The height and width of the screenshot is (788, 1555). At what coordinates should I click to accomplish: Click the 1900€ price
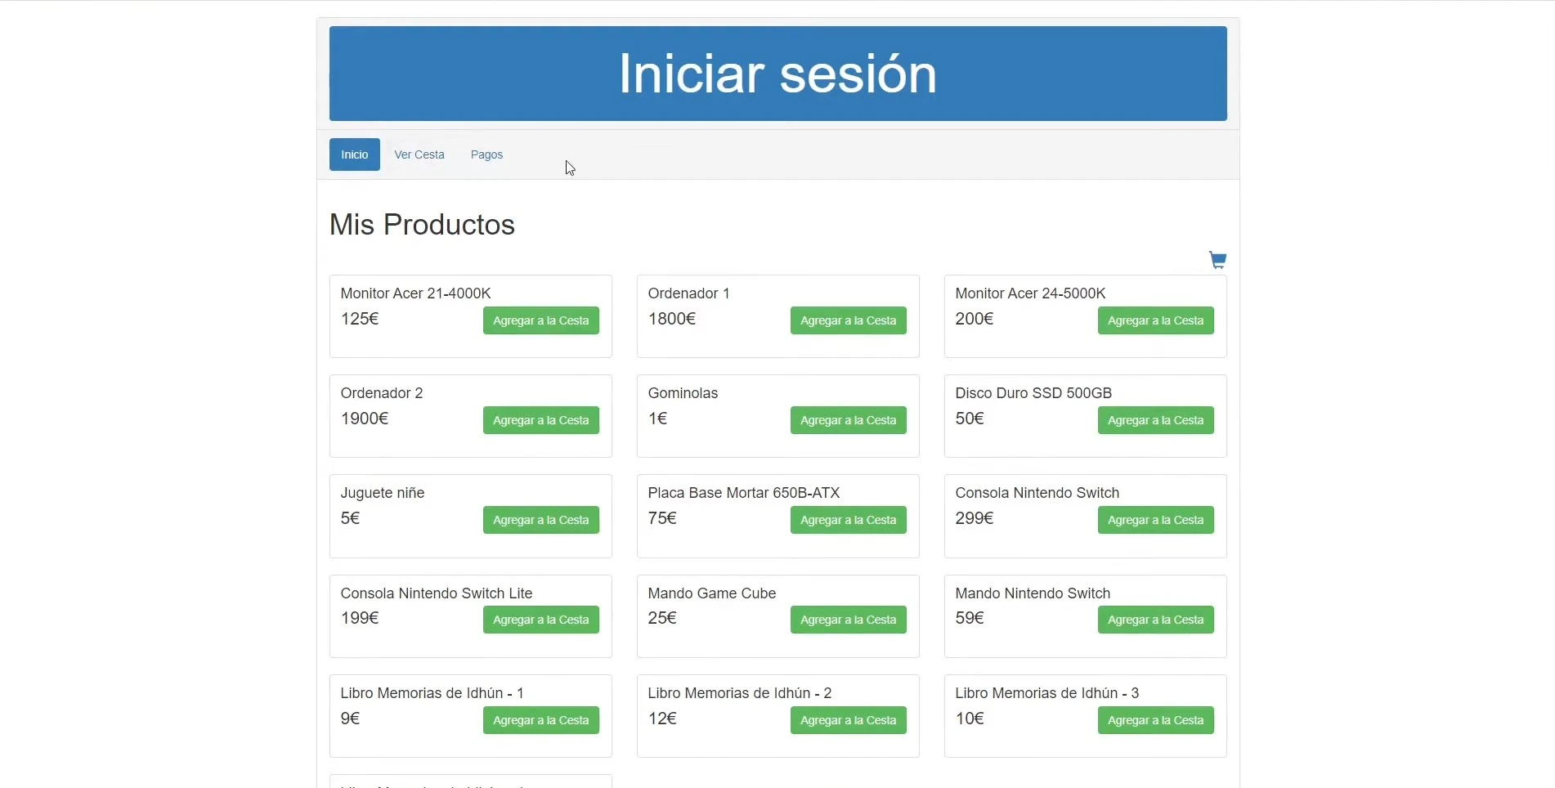(x=365, y=419)
